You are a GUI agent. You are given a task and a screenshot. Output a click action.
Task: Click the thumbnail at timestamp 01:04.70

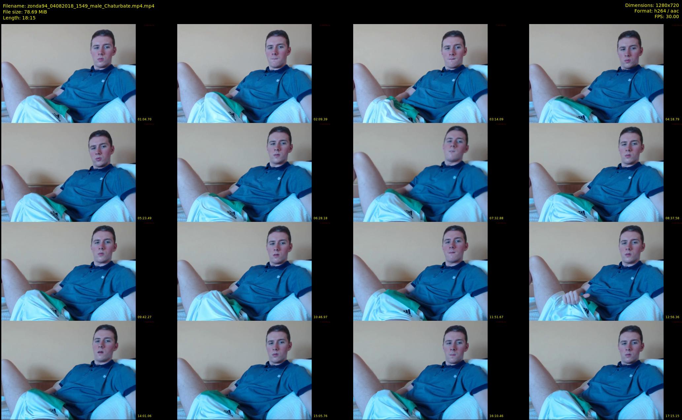point(68,73)
